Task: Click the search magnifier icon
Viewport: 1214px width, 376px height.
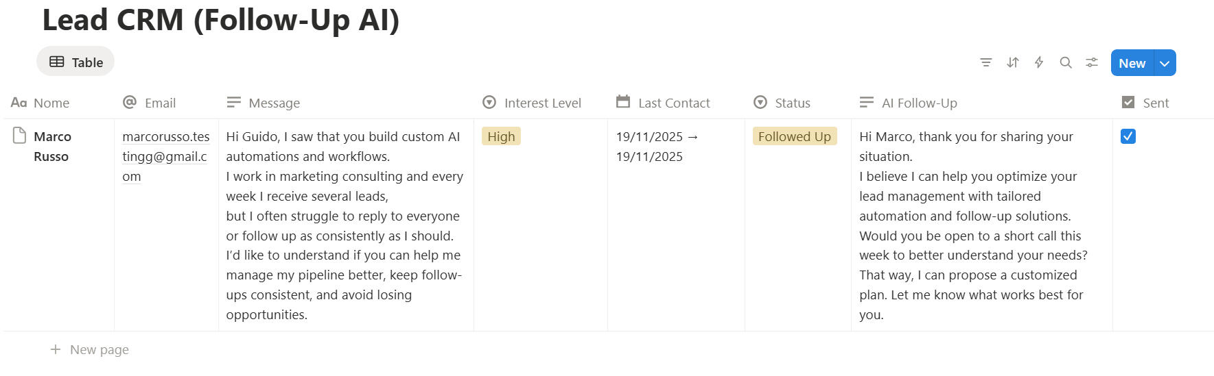Action: coord(1066,63)
